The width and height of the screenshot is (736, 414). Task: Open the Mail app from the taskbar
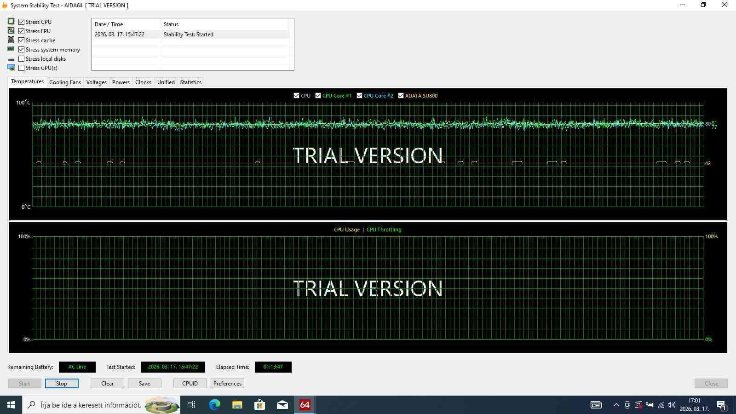pyautogui.click(x=282, y=405)
